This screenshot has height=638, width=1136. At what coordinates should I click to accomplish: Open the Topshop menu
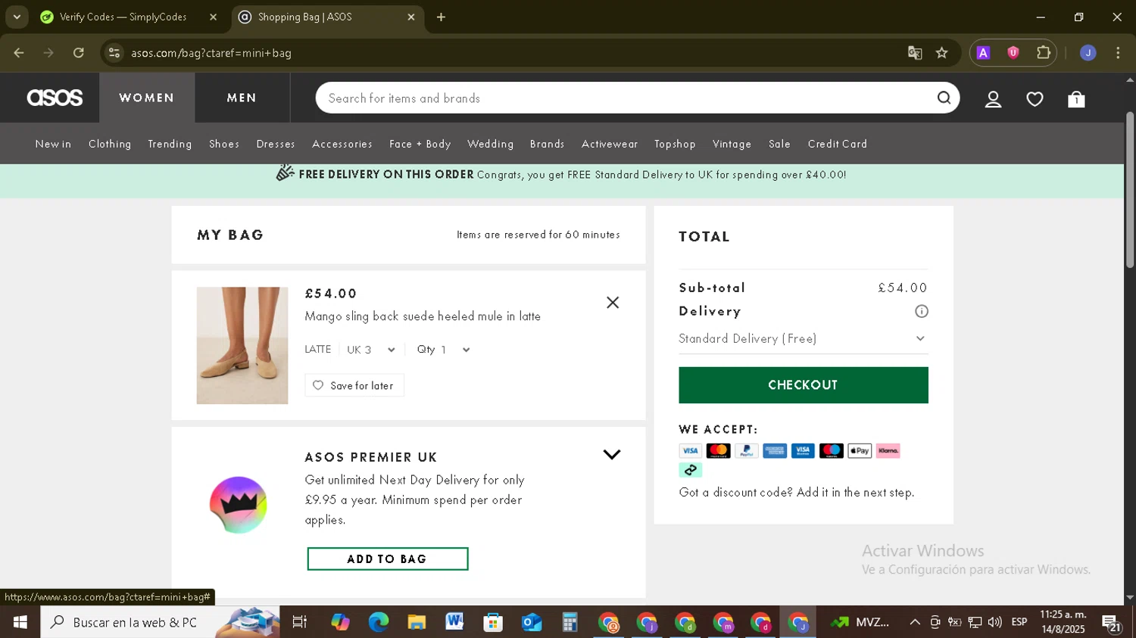pyautogui.click(x=675, y=144)
